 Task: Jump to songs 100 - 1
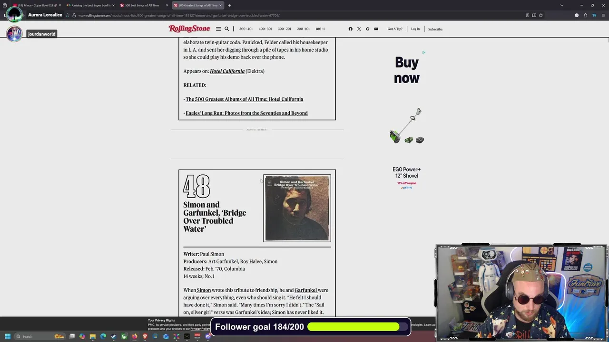(x=320, y=29)
